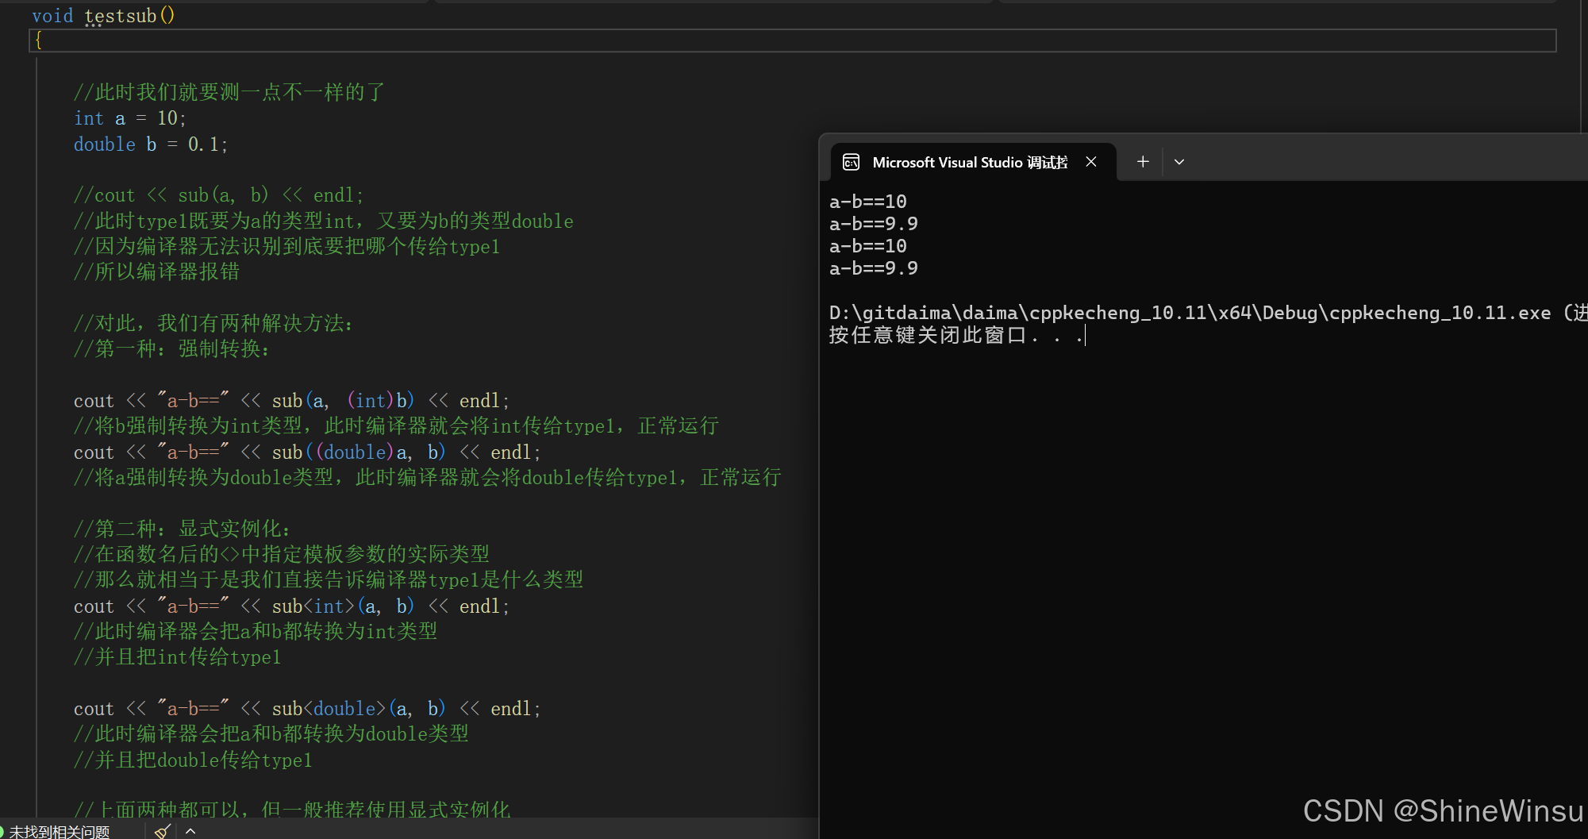Click the console icon on the terminal tab
1588x839 pixels.
851,163
